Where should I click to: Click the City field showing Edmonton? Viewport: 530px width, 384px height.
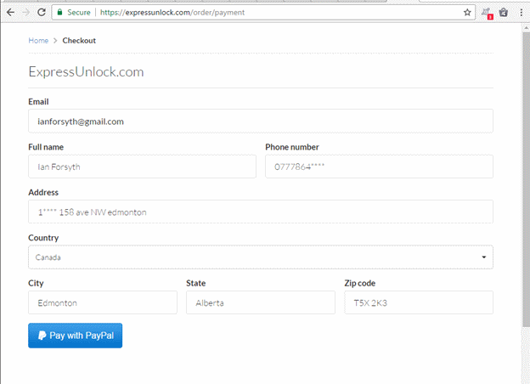pos(103,302)
